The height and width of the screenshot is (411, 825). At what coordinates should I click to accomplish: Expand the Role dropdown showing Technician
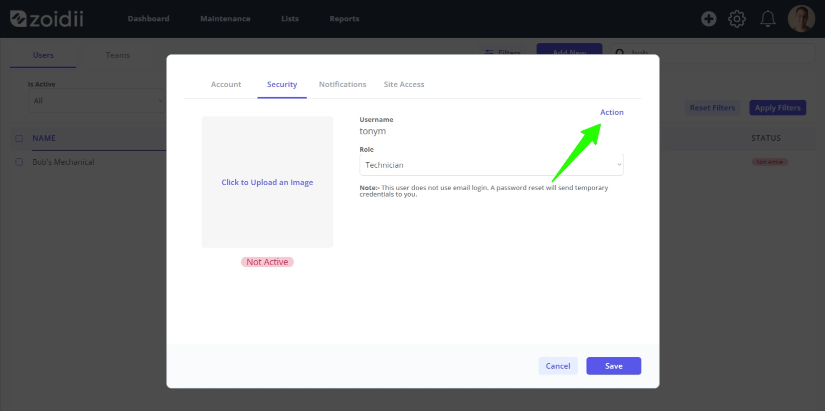492,165
